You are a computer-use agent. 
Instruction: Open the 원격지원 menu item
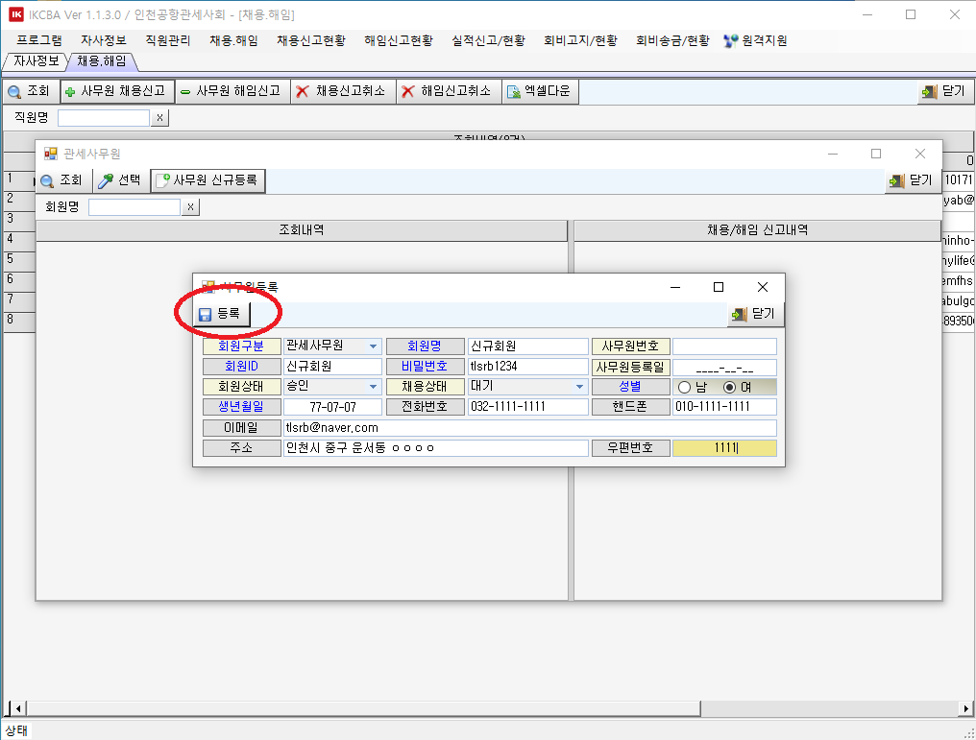point(755,40)
